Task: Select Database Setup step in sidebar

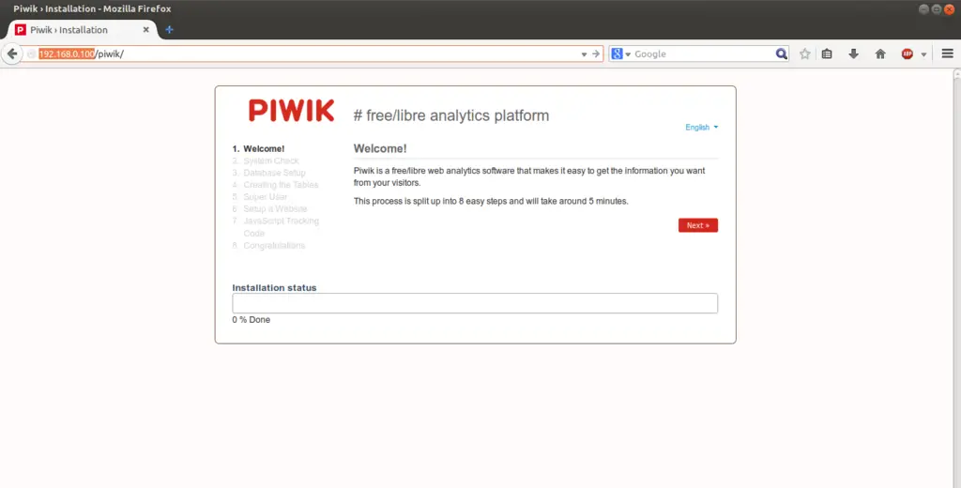Action: [x=268, y=173]
